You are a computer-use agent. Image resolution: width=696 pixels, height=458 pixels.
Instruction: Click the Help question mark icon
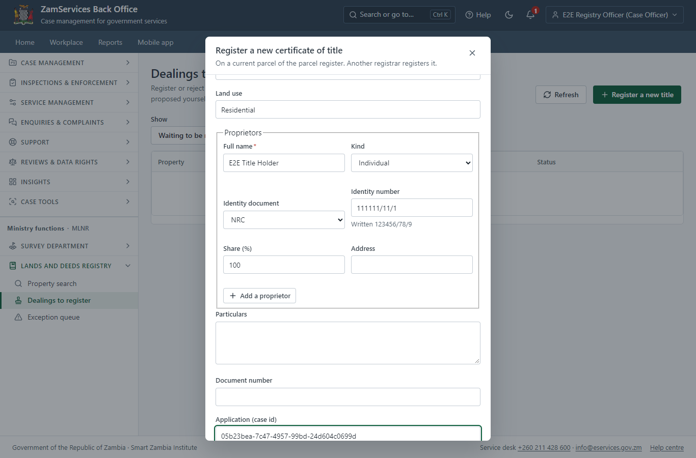tap(469, 15)
